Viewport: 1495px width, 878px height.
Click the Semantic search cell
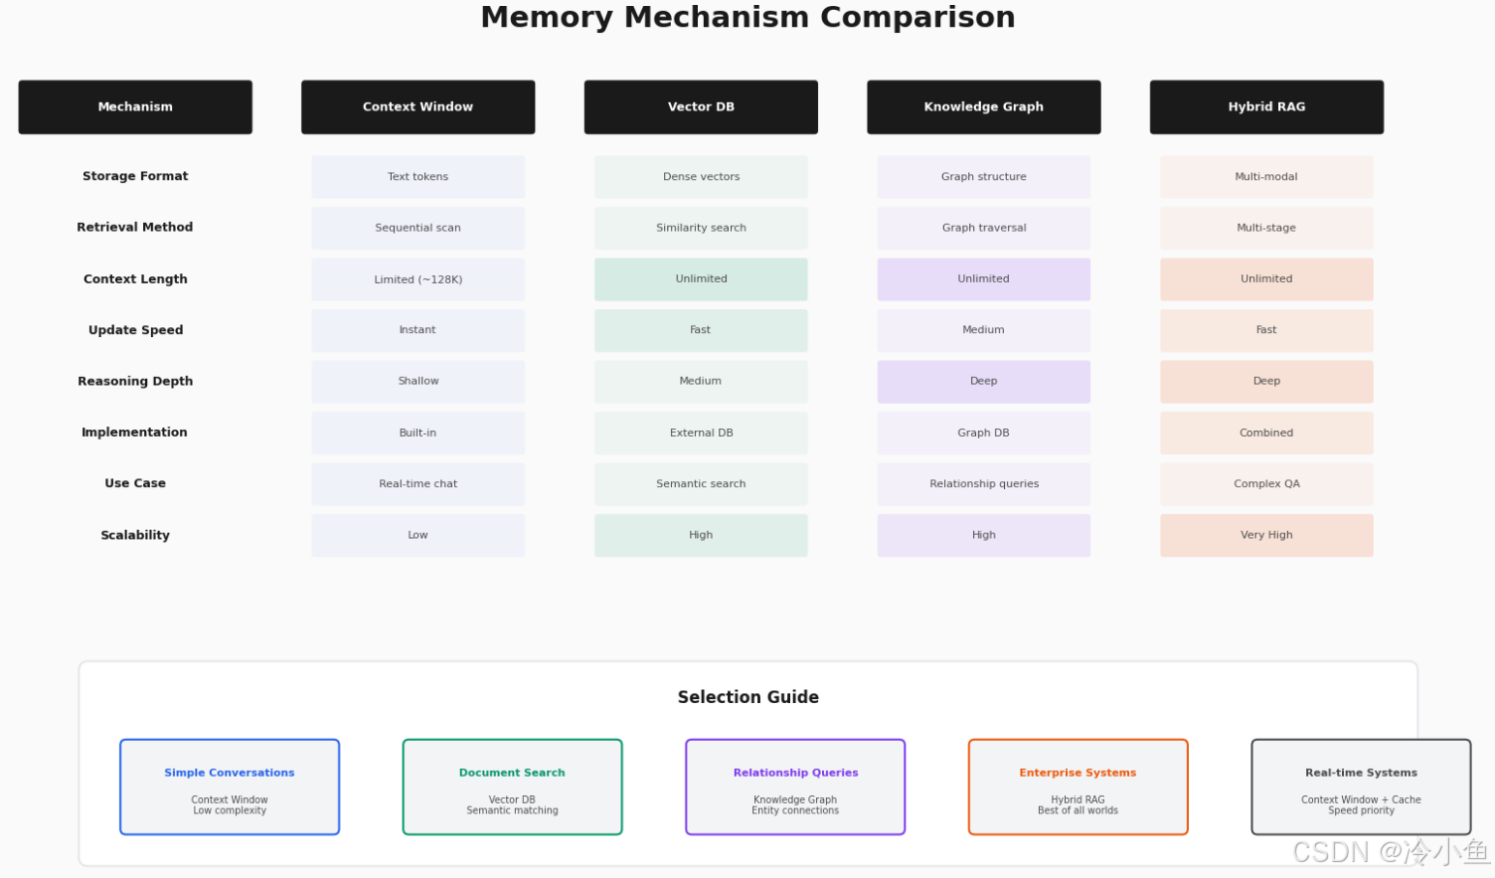701,484
